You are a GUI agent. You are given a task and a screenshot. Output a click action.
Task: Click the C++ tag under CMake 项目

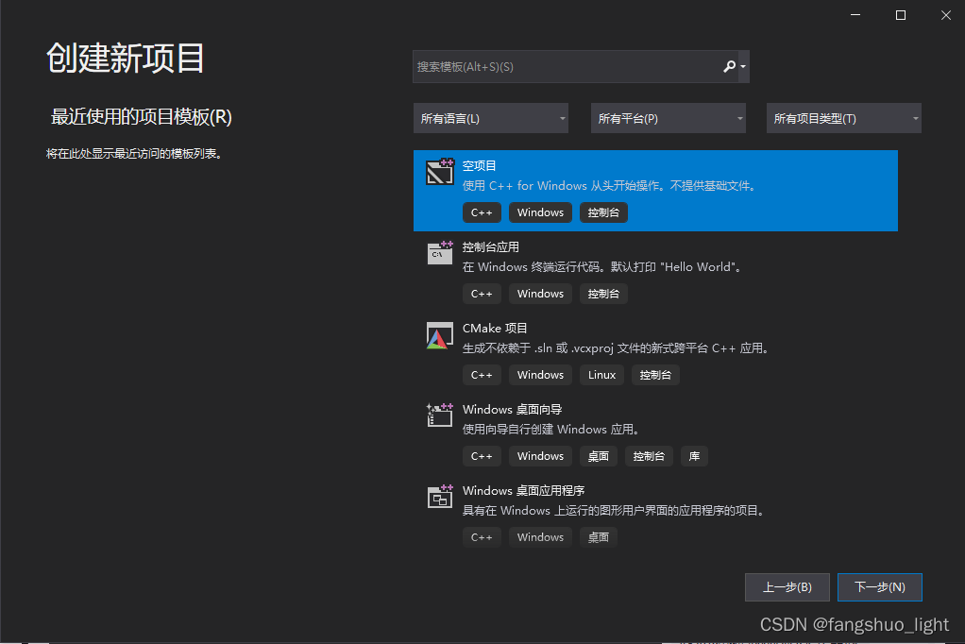tap(482, 375)
